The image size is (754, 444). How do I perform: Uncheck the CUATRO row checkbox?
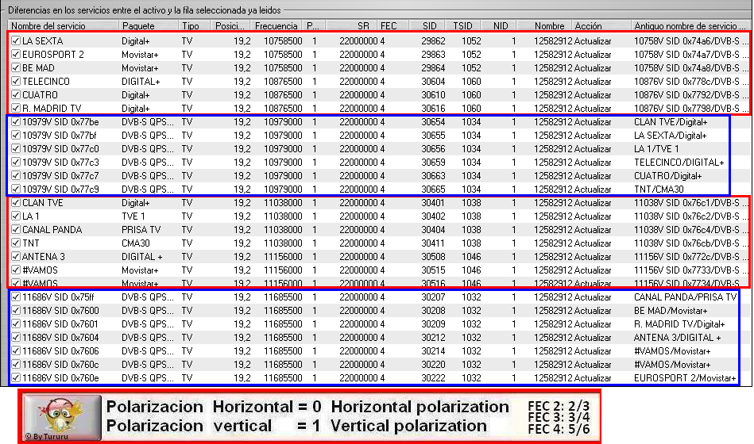pos(16,95)
